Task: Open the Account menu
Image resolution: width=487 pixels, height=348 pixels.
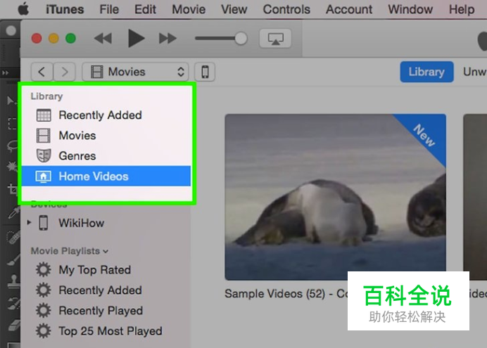Action: (349, 9)
